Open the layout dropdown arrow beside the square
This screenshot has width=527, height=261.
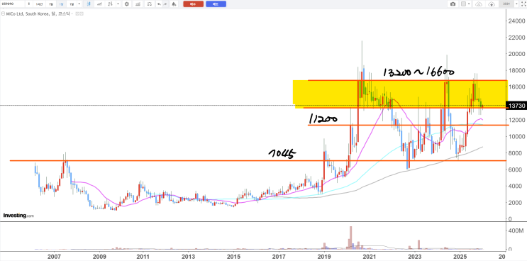(x=469, y=4)
